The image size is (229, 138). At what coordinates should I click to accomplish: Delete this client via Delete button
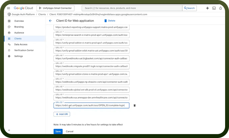(x=110, y=21)
